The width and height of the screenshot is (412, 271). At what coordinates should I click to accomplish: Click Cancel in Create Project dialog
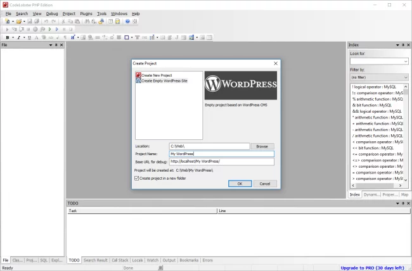click(x=265, y=184)
